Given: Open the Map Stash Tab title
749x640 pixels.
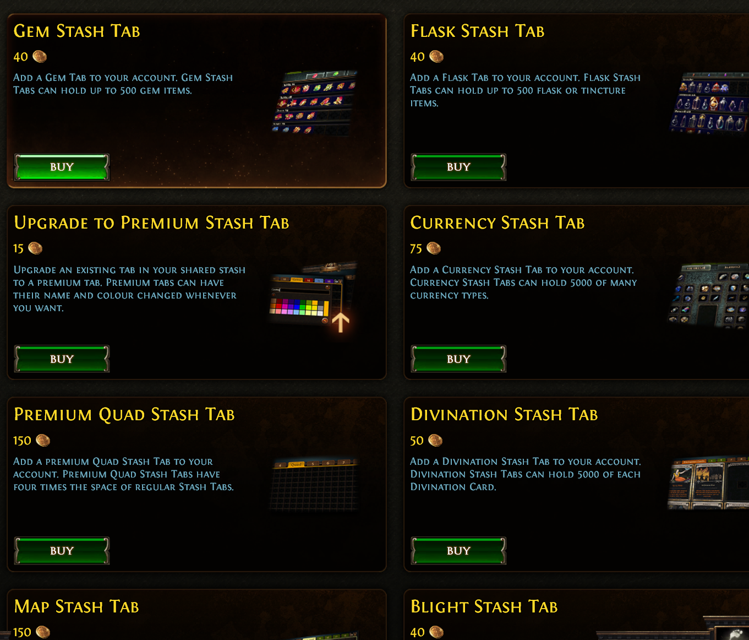Looking at the screenshot, I should pos(76,606).
